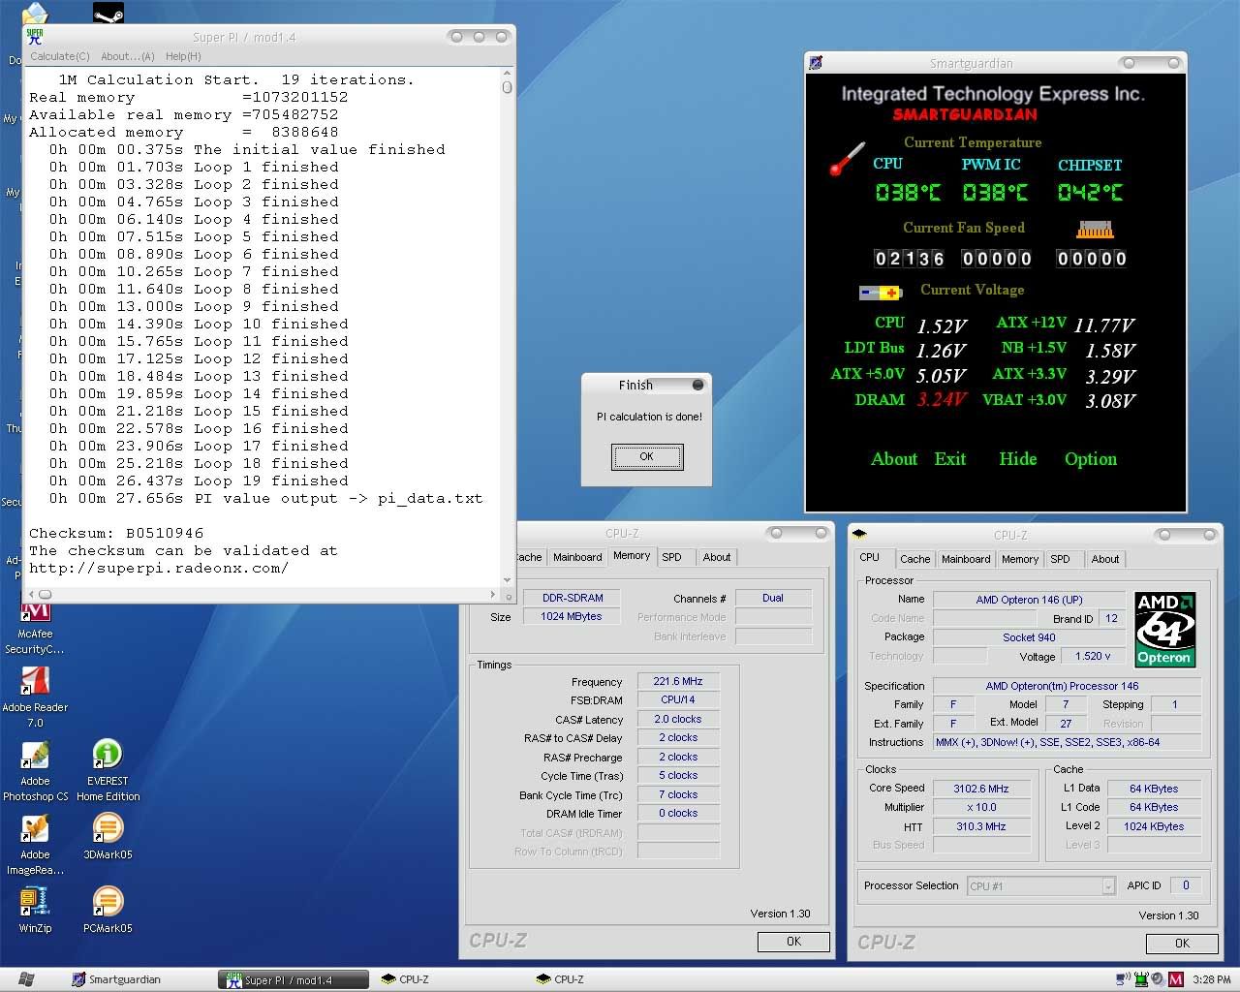Screen dimensions: 1240x992
Task: Click the AMD64 Opteron logo in CPU-Z
Action: click(x=1164, y=630)
